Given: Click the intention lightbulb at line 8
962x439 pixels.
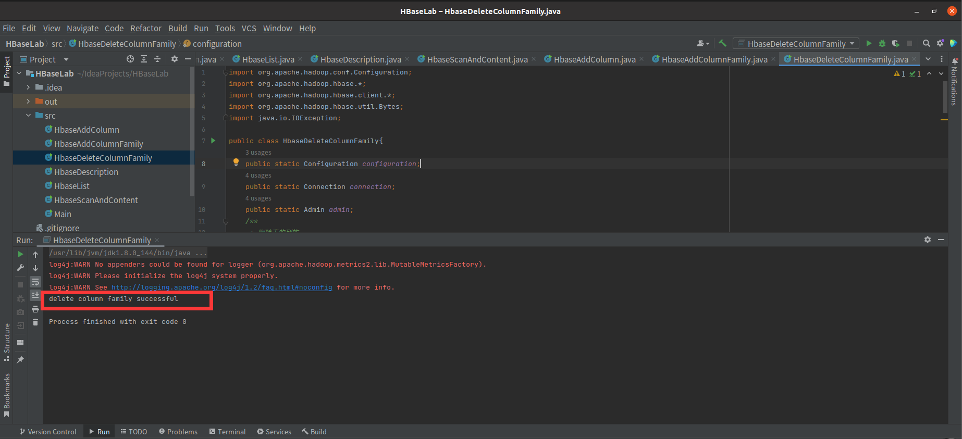Looking at the screenshot, I should (x=236, y=162).
